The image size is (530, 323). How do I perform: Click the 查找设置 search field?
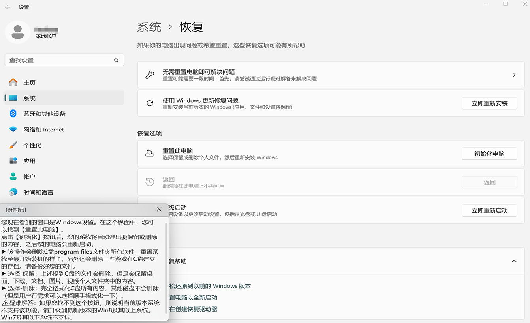(59, 60)
